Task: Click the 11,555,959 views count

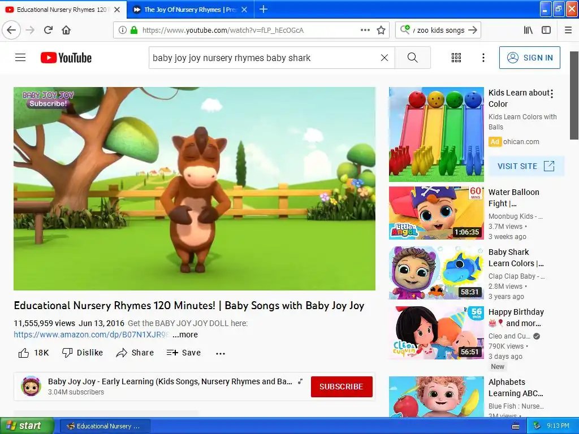Action: click(44, 323)
